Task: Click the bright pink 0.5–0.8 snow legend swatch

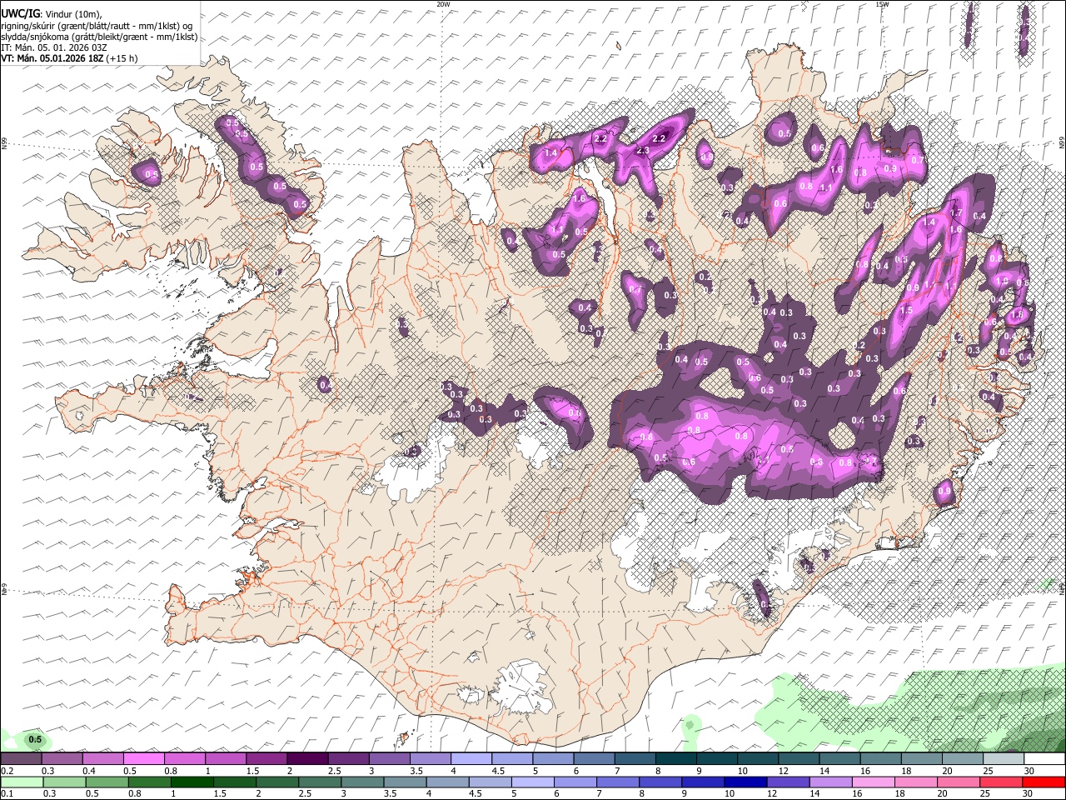Action: tap(143, 758)
